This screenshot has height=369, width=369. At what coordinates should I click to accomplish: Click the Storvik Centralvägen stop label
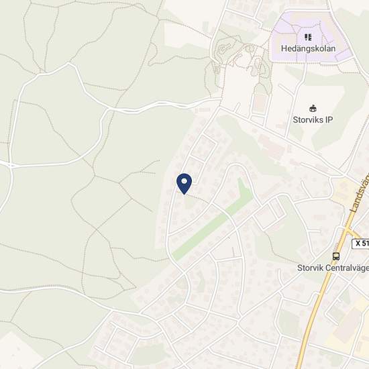333,268
